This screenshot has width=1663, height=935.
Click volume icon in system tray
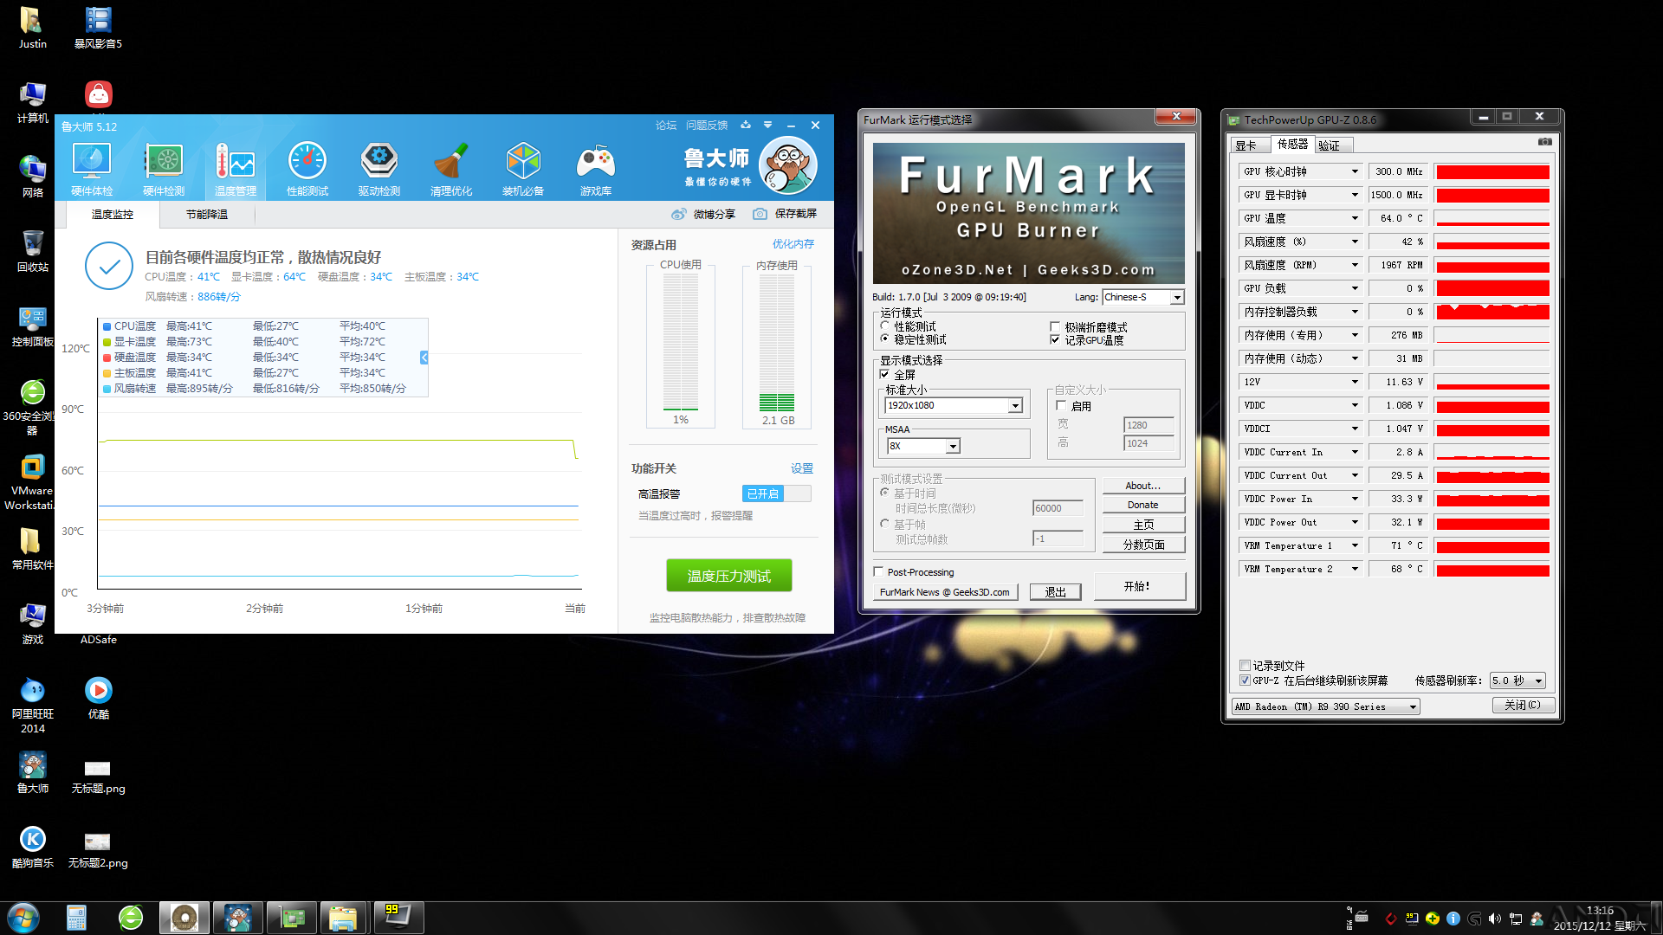click(1495, 919)
